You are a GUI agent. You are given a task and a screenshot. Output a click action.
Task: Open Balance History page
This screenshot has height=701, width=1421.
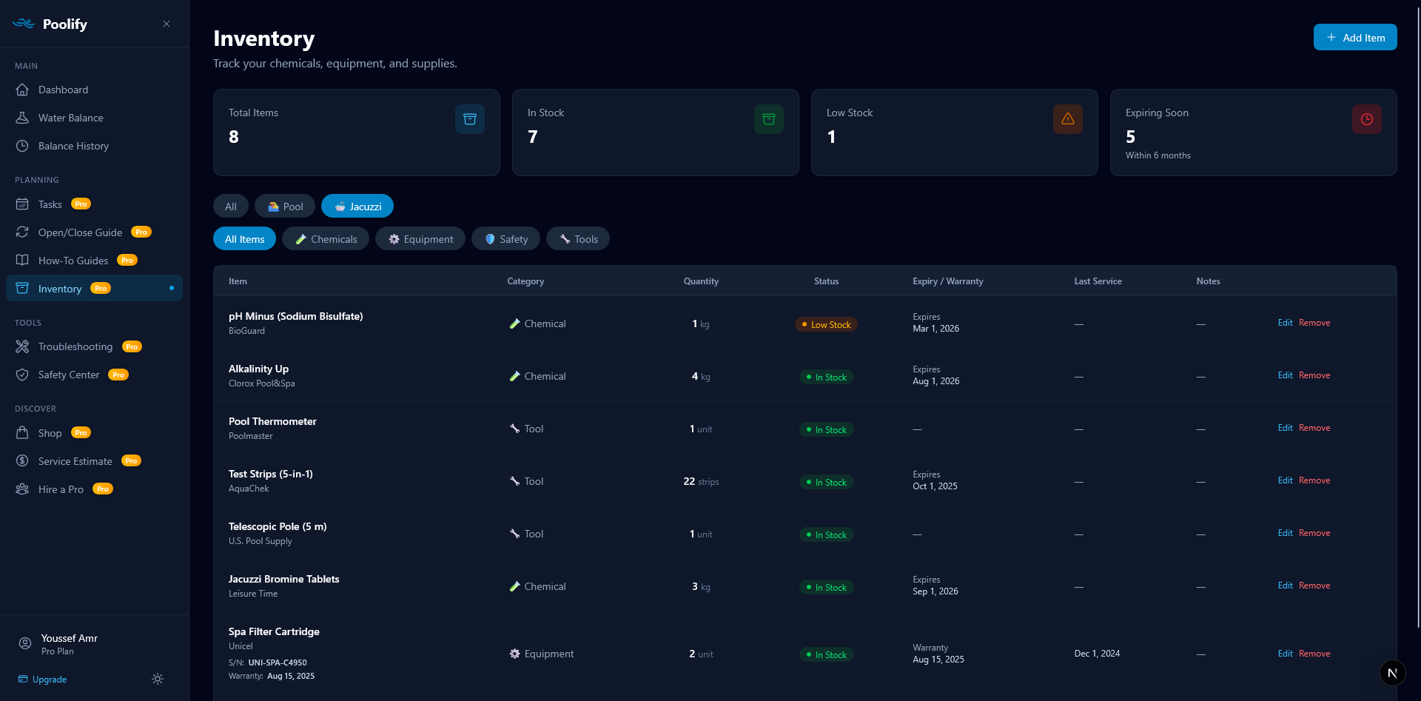pyautogui.click(x=94, y=146)
